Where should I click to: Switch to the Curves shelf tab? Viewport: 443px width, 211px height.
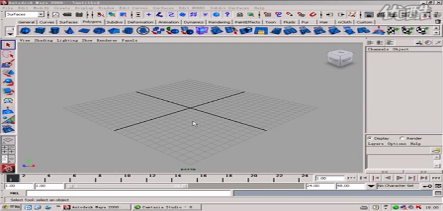[x=46, y=22]
